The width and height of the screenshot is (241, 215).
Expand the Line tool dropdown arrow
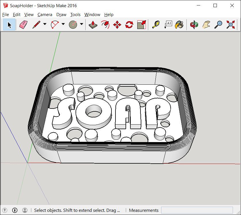(45, 24)
